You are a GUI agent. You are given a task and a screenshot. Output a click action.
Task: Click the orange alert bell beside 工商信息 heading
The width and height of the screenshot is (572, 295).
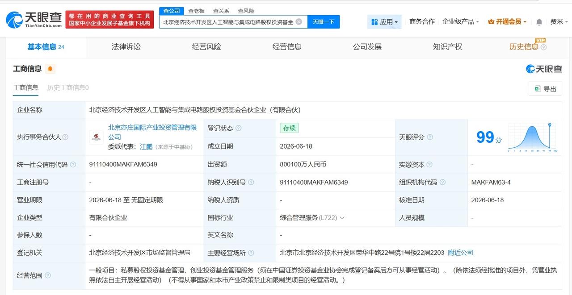(x=50, y=69)
